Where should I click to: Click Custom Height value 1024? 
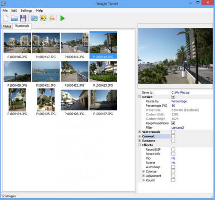175,119
